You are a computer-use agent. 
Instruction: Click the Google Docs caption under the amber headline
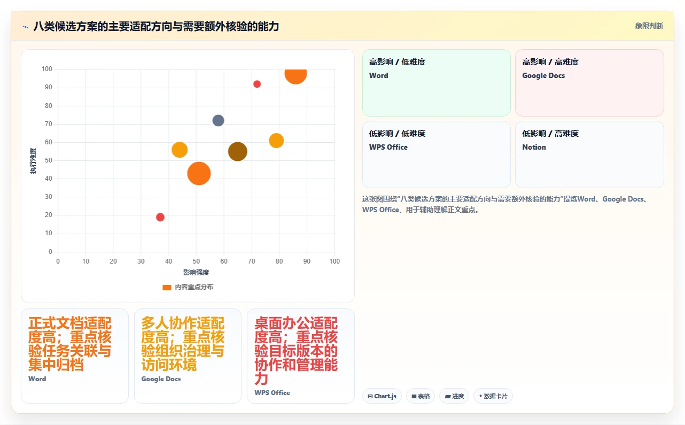(x=161, y=379)
